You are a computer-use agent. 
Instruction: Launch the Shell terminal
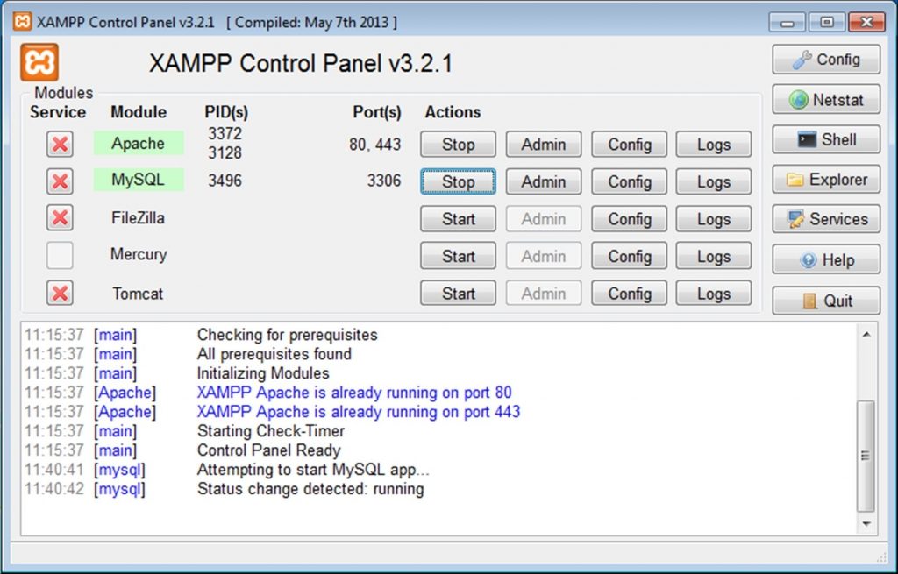click(x=826, y=139)
